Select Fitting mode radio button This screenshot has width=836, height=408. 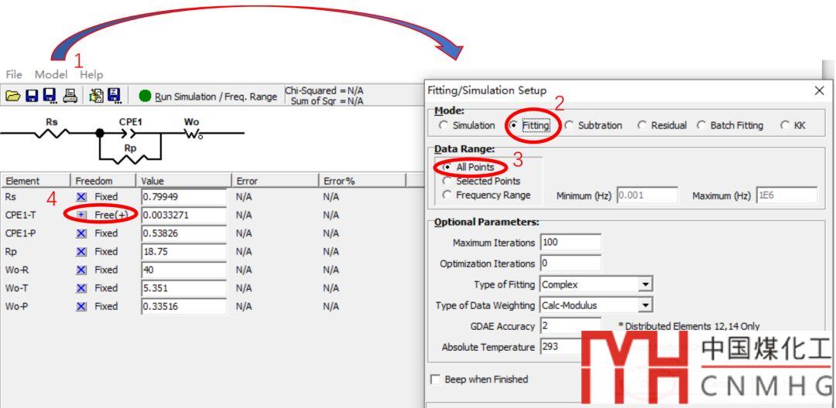click(514, 125)
